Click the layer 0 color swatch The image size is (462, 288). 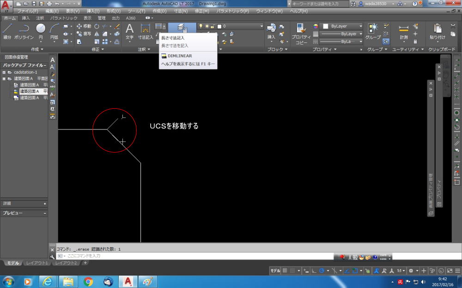(x=219, y=26)
